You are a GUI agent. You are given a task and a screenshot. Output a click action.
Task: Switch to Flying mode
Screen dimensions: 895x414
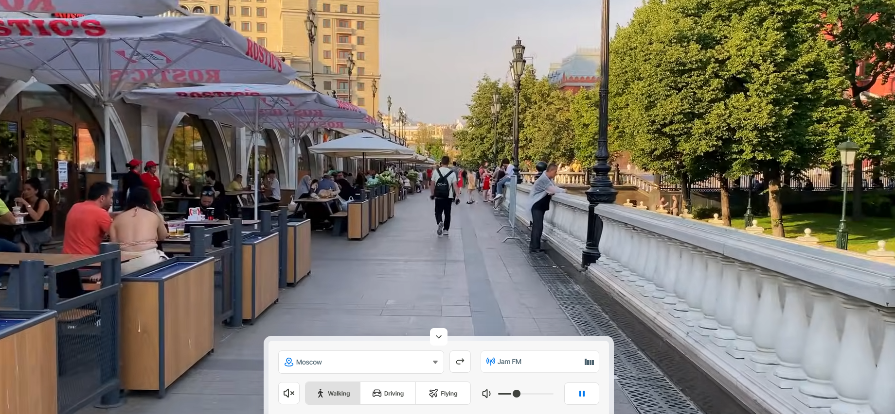coord(443,393)
